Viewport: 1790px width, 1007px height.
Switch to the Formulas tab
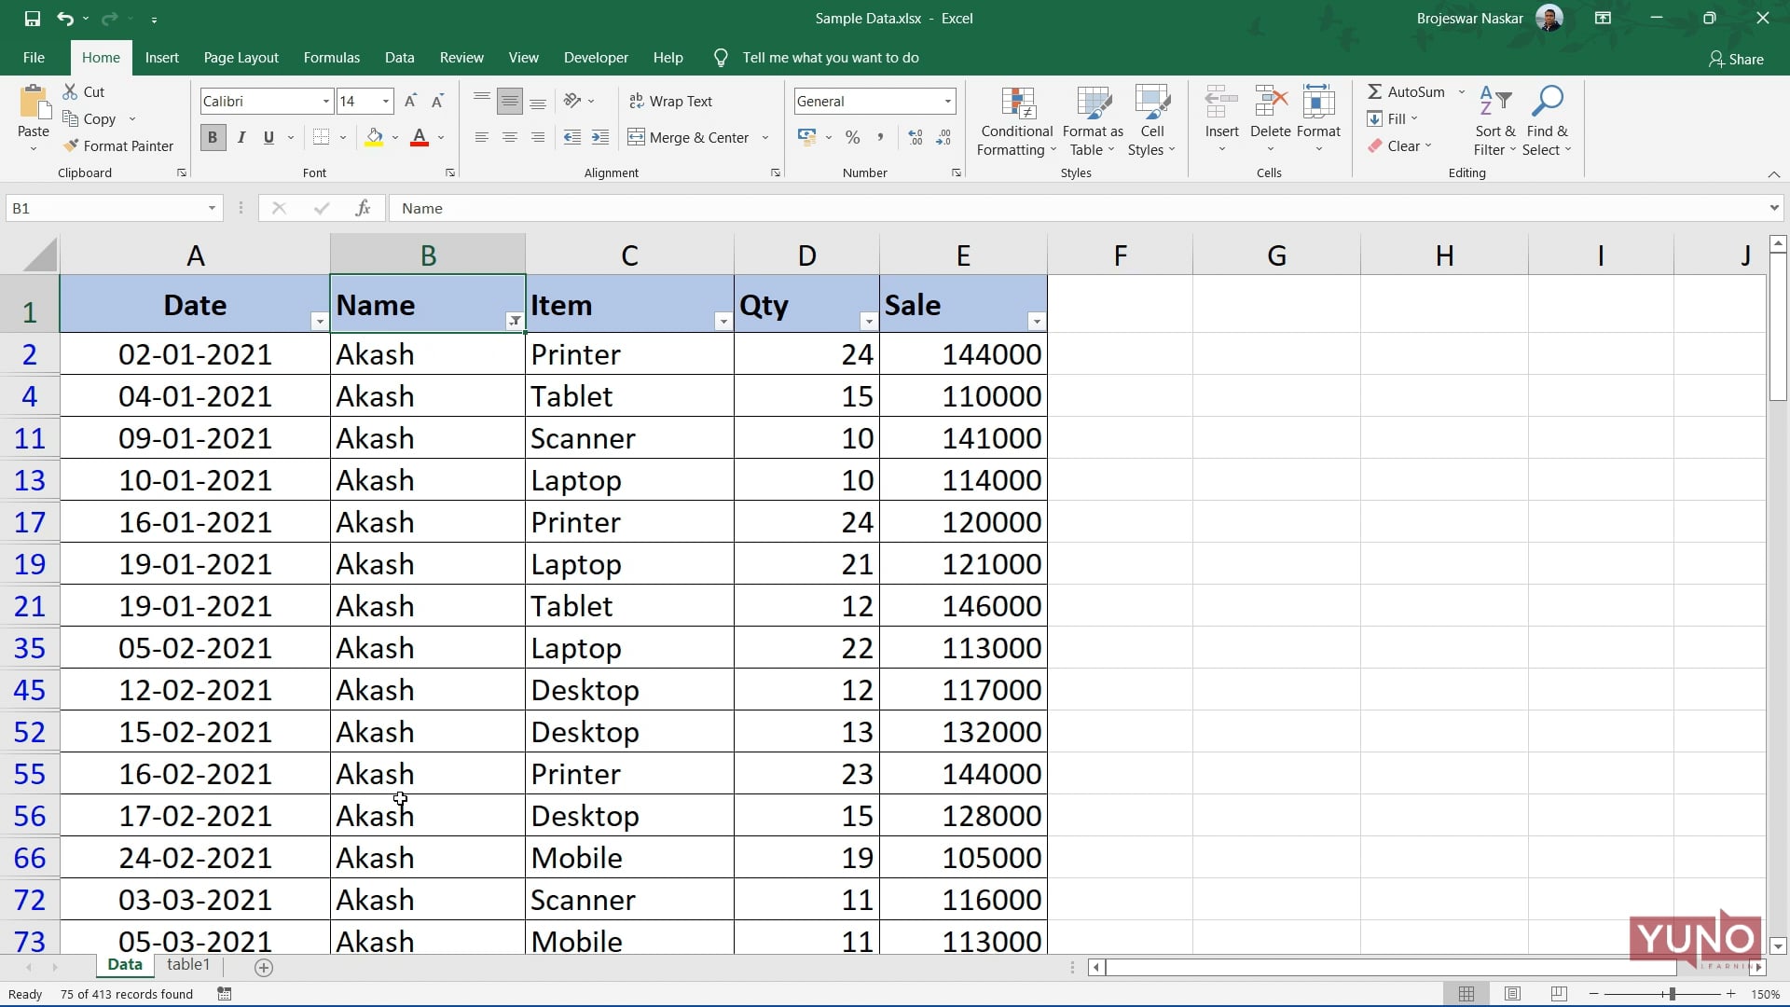click(331, 57)
